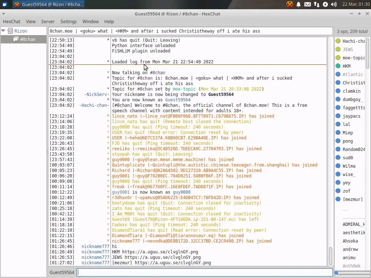Click the blue icon beside Christist
The image size is (371, 278).
(338, 83)
